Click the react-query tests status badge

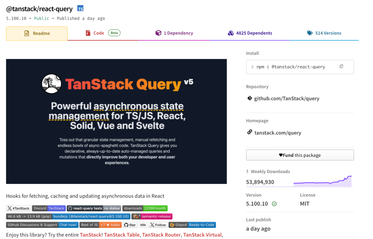pyautogui.click(x=94, y=208)
